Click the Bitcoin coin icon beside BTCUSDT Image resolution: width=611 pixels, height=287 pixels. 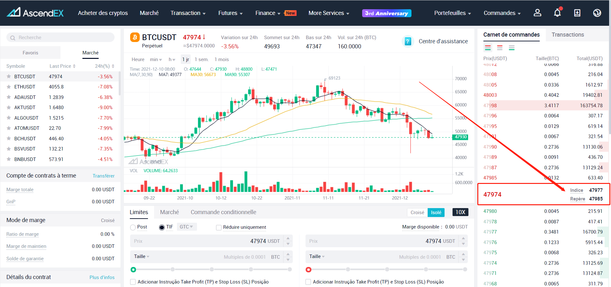(135, 38)
